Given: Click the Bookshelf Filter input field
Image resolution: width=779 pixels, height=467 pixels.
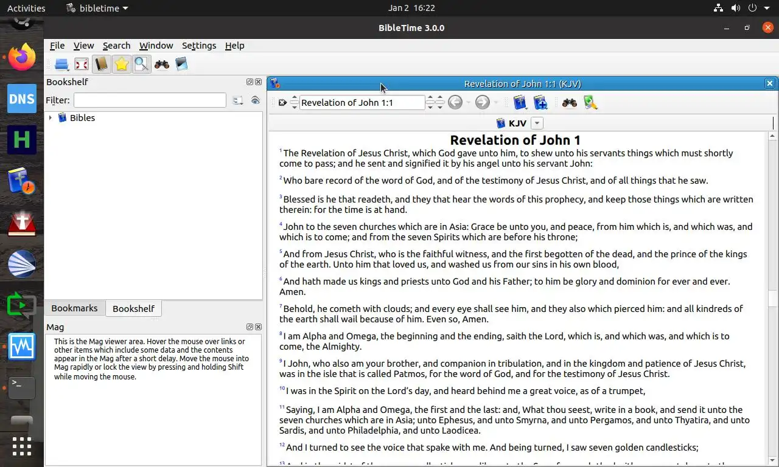Looking at the screenshot, I should coord(150,100).
